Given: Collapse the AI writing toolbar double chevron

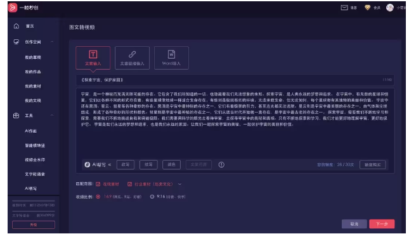Looking at the screenshot, I should [110, 164].
